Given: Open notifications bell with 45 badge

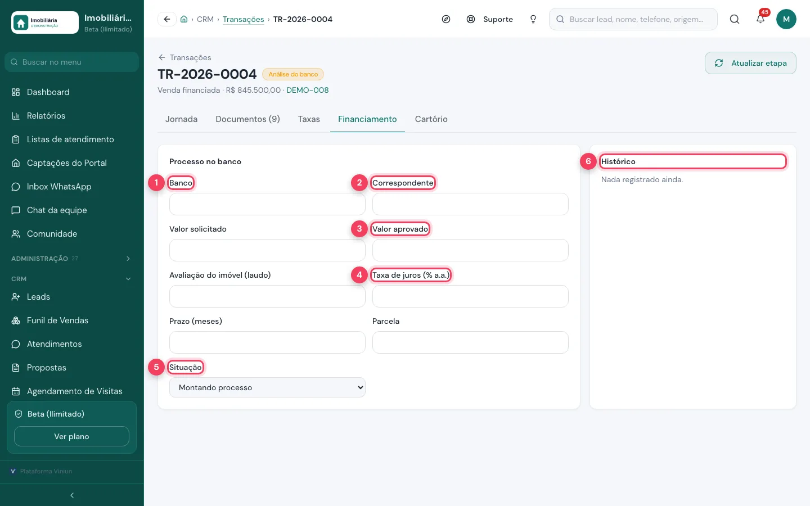Looking at the screenshot, I should [x=760, y=19].
